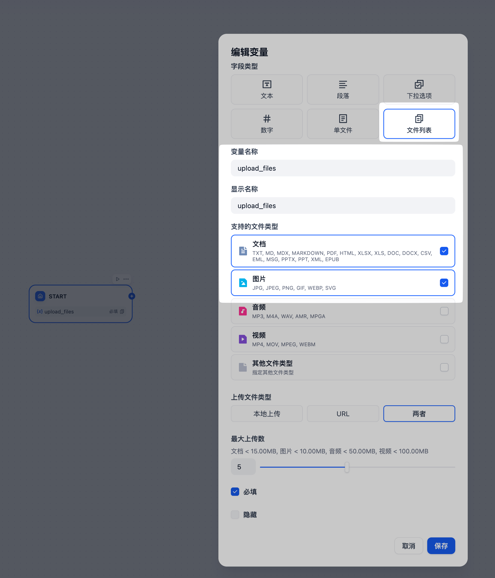Enable the 音频 audio file type
495x578 pixels.
[444, 311]
